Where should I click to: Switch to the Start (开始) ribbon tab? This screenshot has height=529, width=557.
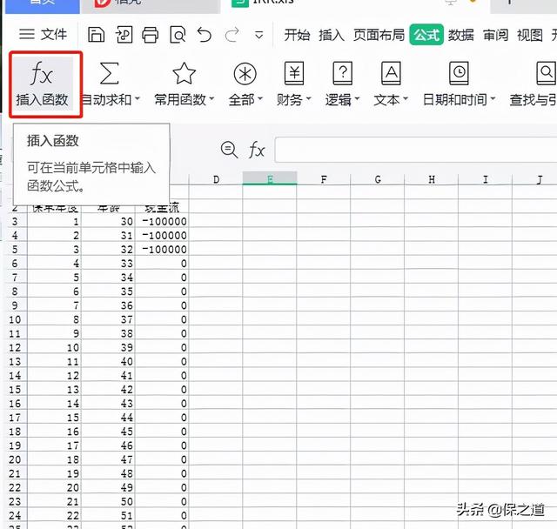tap(297, 35)
